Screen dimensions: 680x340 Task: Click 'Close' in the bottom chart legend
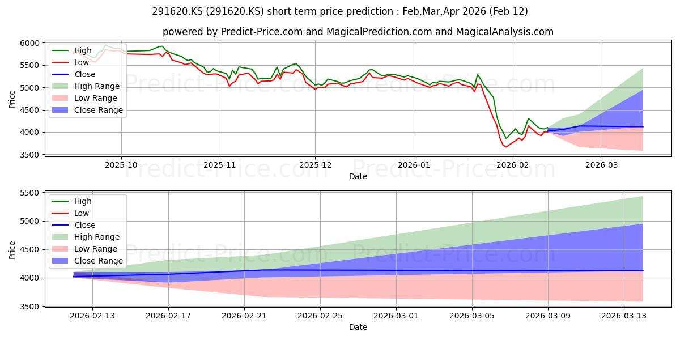[x=84, y=225]
